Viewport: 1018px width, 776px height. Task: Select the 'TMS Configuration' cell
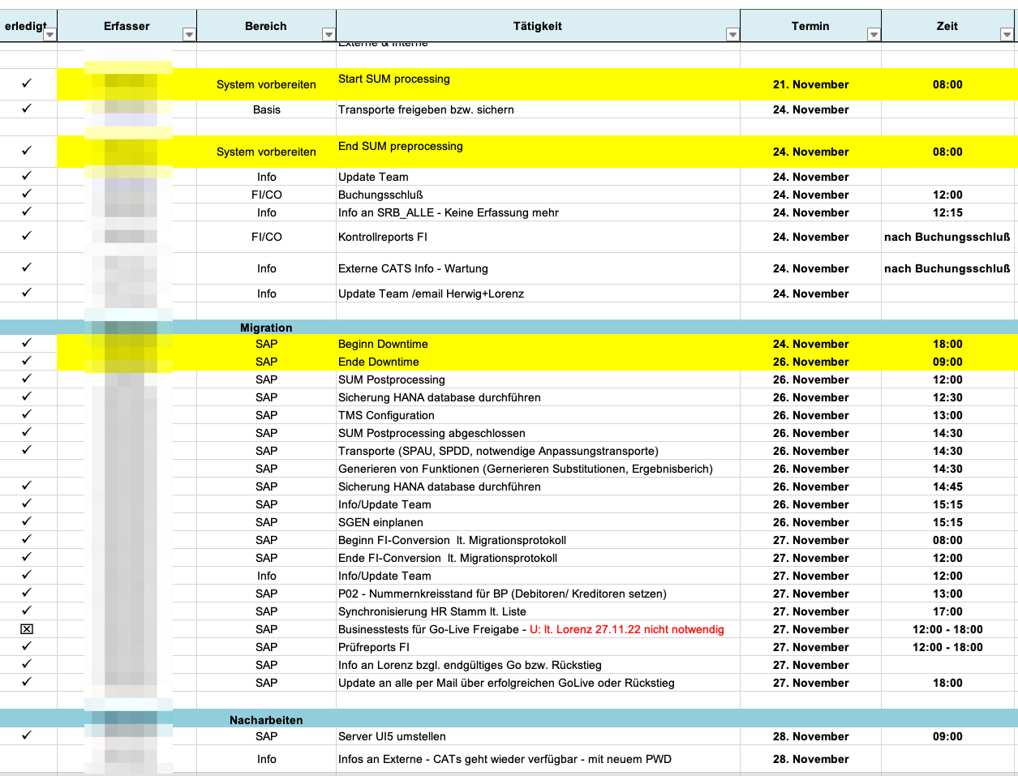538,415
